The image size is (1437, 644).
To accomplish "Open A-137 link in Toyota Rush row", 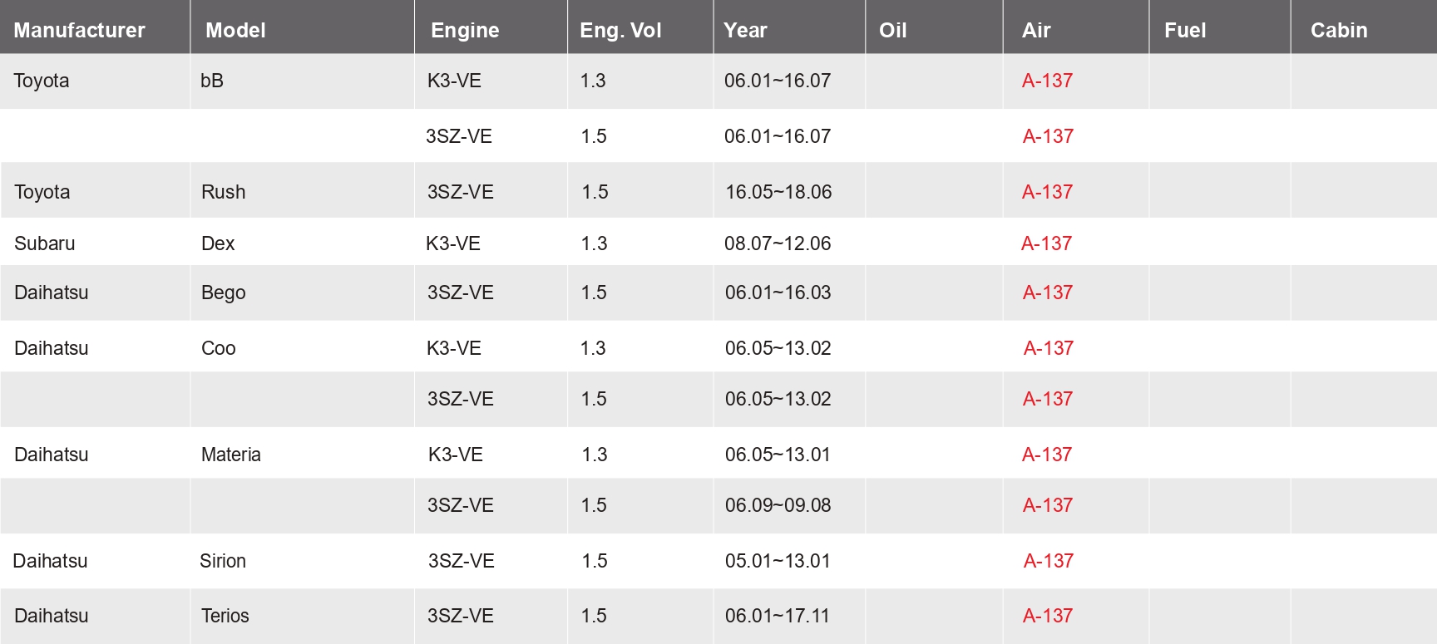I will (1047, 192).
